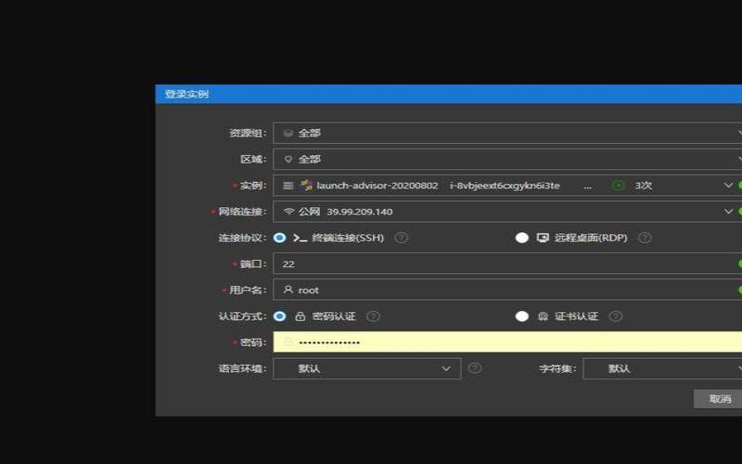The height and width of the screenshot is (464, 742).
Task: Select 远程桌面(RDP) radio button
Action: pos(522,238)
